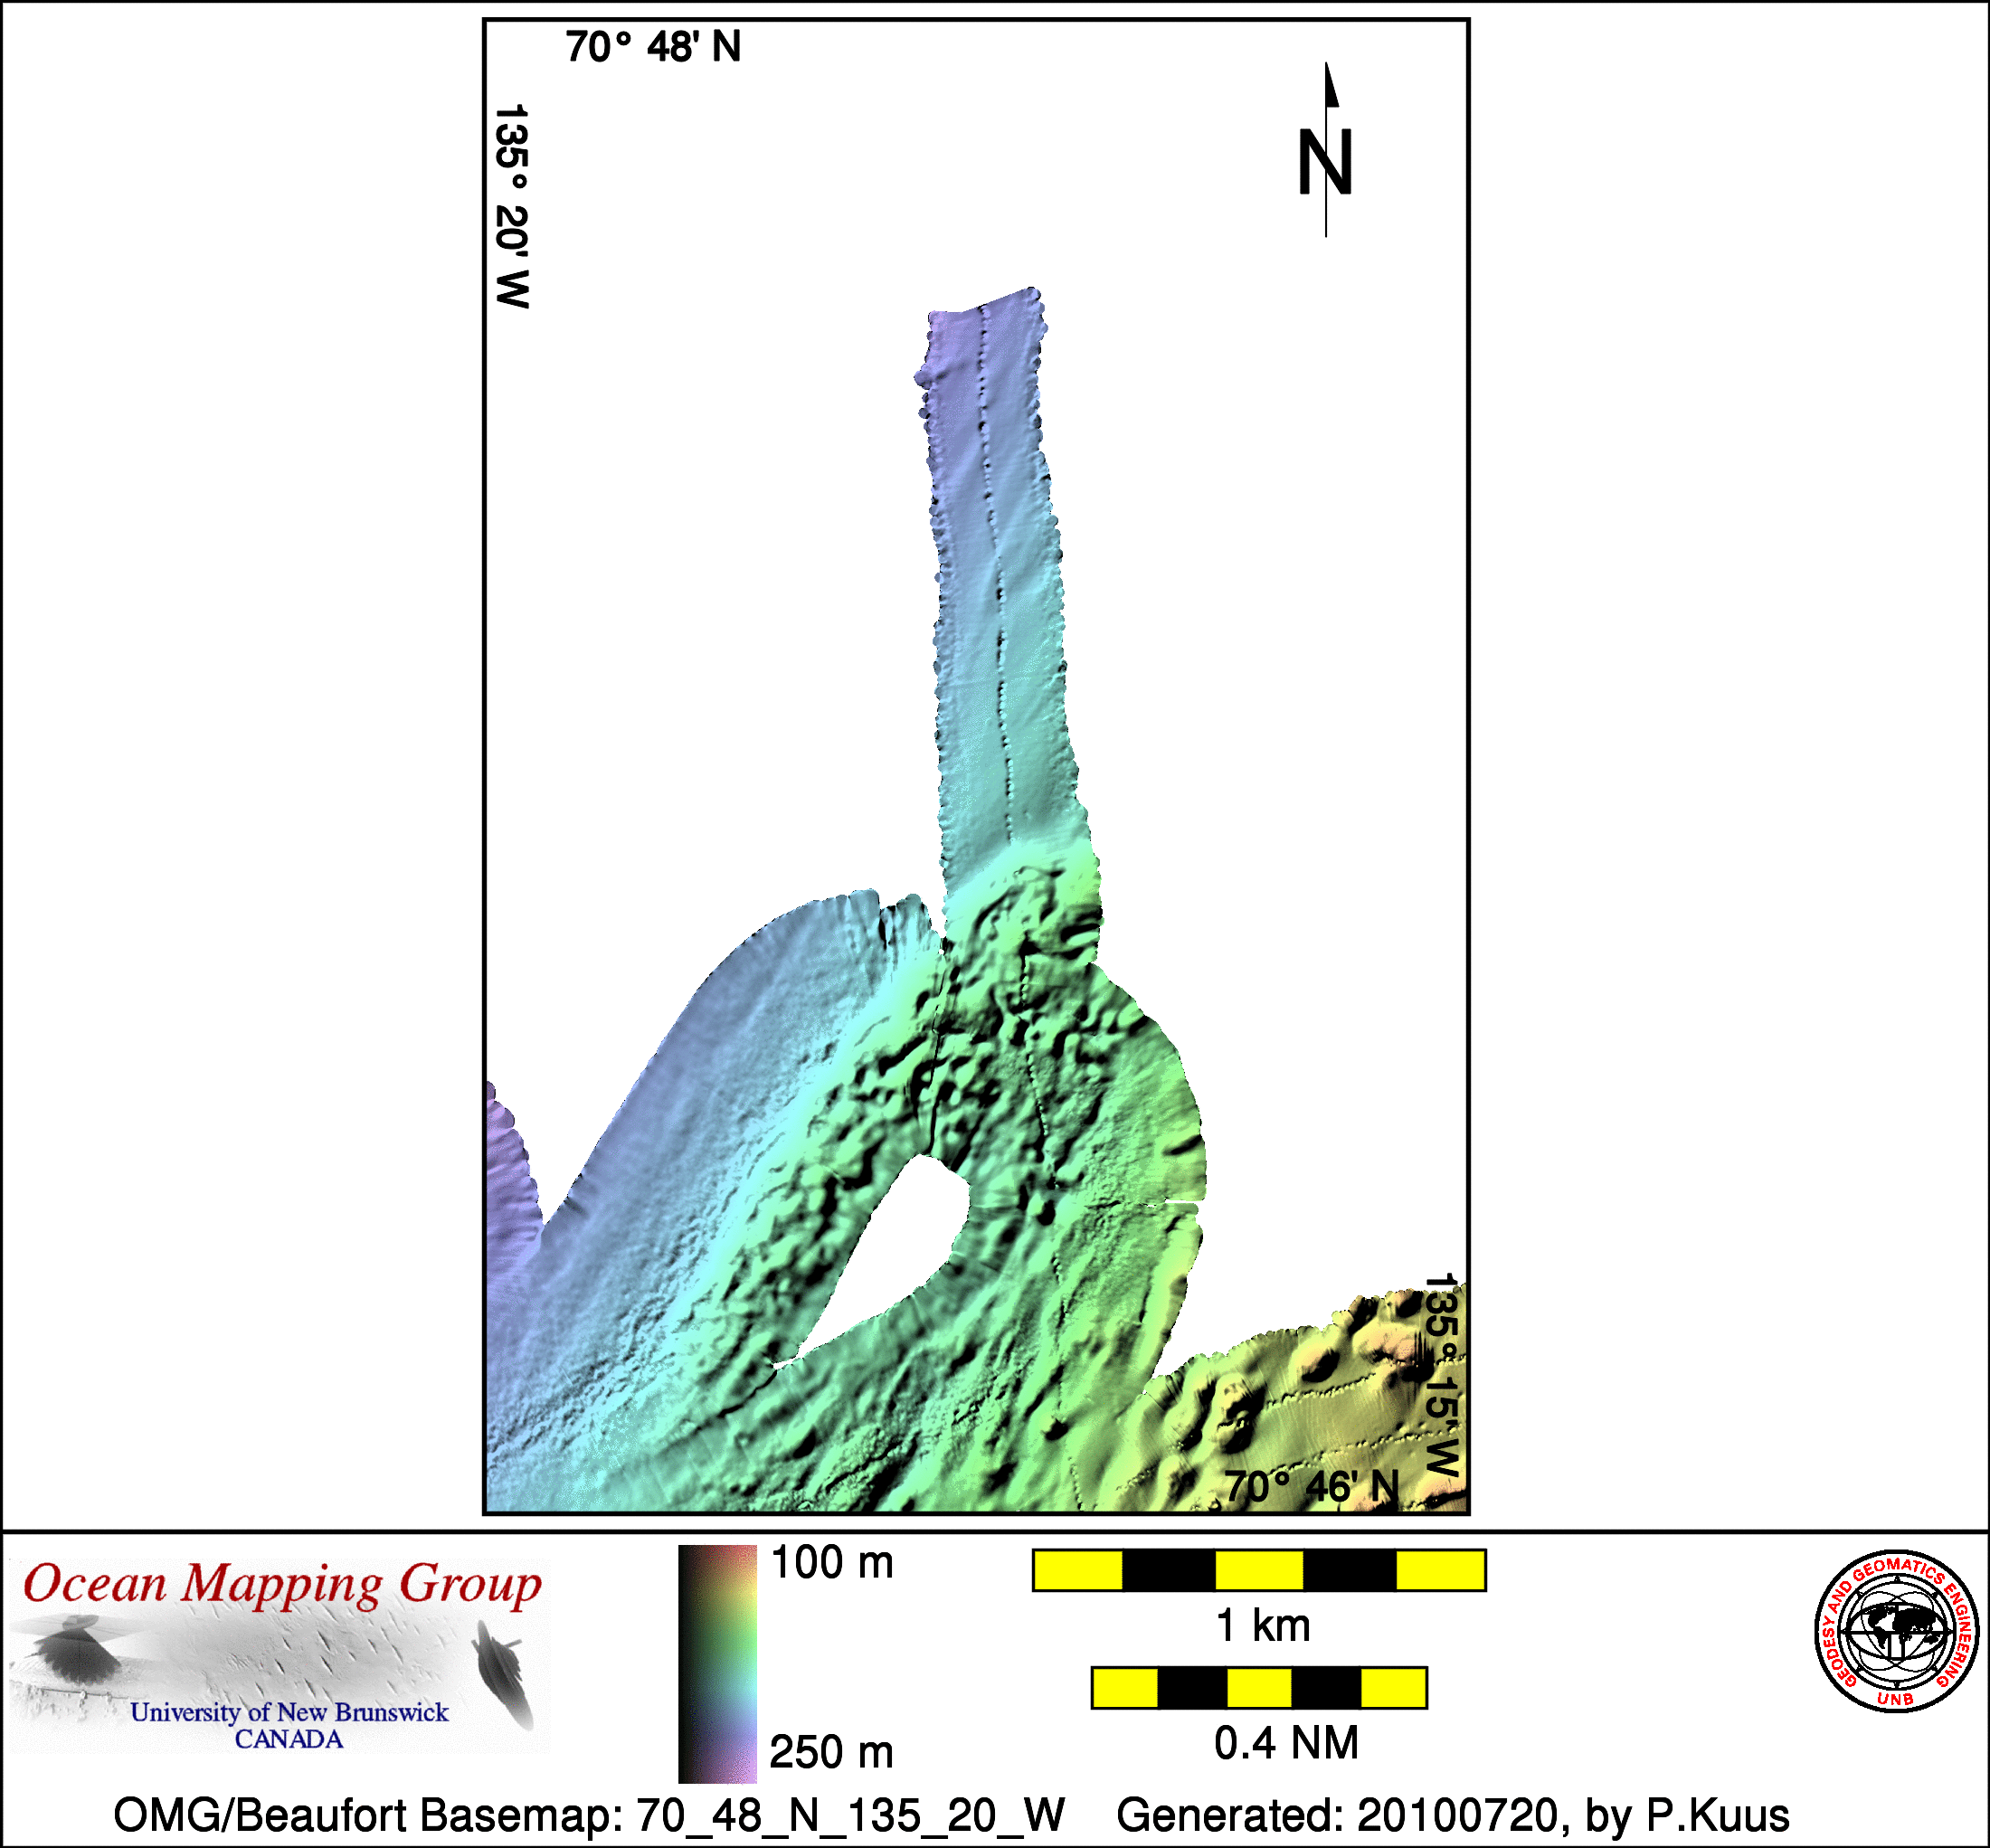The image size is (1990, 1848).
Task: Click the depth color scale bar
Action: point(717,1664)
